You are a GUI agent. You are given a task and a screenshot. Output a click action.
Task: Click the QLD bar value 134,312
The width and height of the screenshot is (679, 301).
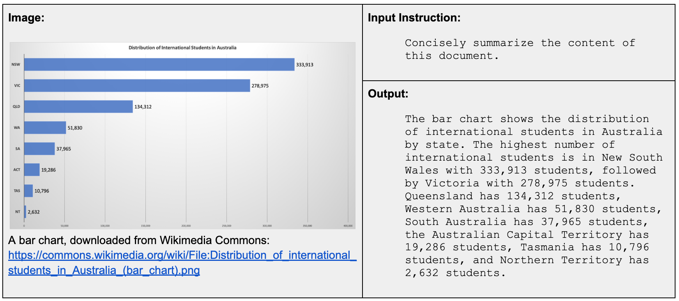143,107
